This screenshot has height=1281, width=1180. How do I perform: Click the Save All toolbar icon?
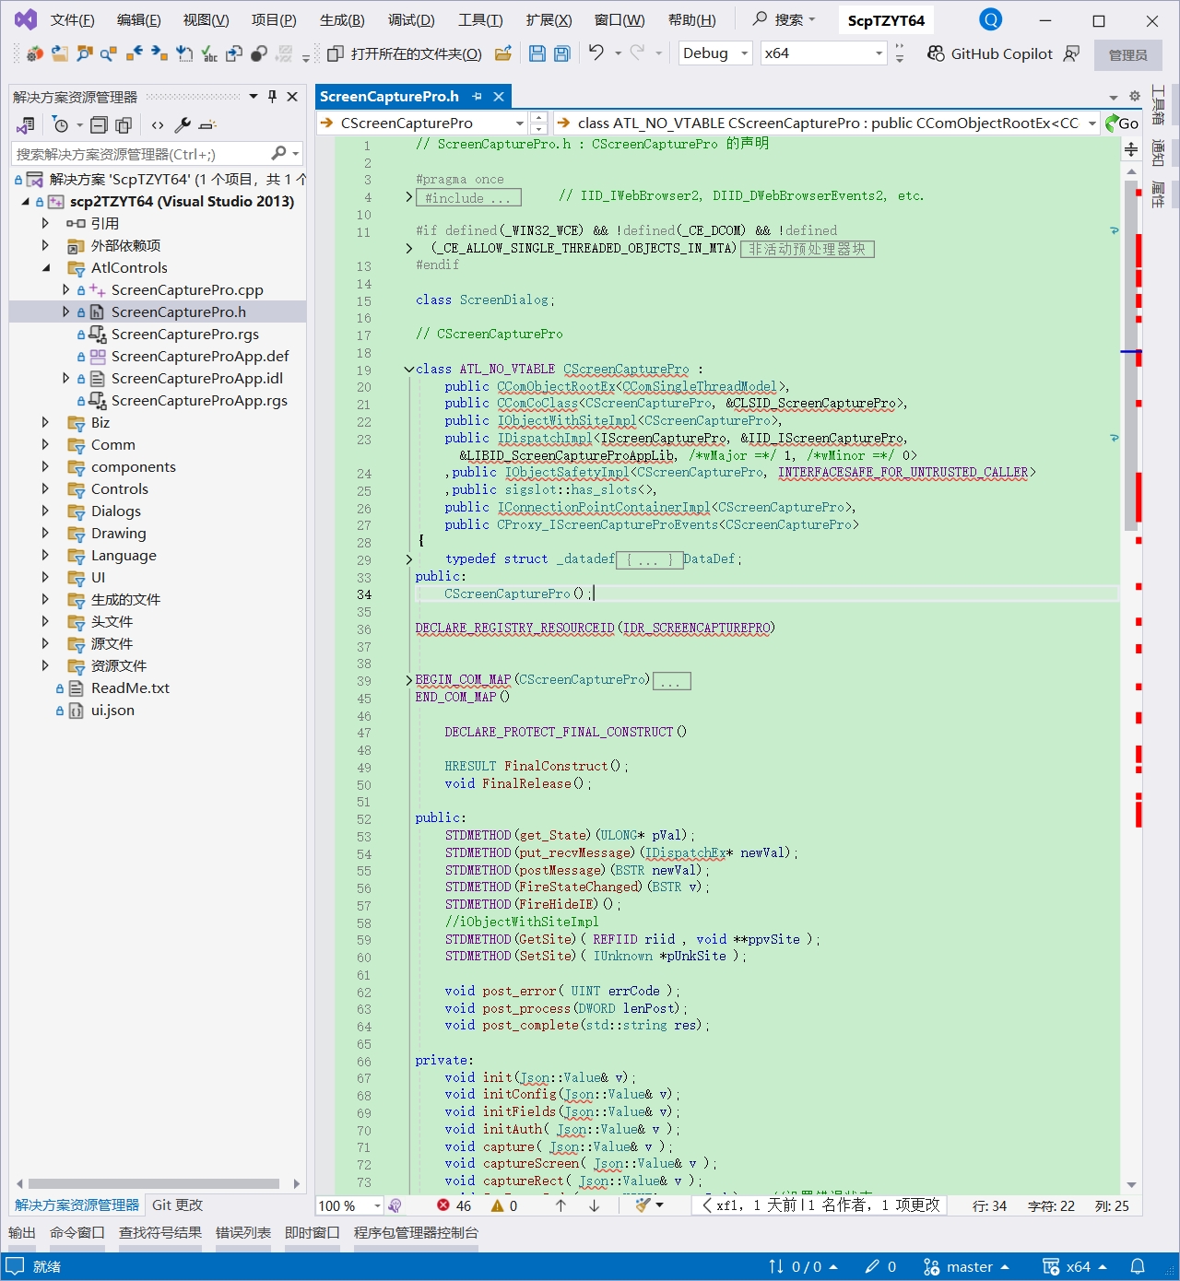pyautogui.click(x=562, y=53)
